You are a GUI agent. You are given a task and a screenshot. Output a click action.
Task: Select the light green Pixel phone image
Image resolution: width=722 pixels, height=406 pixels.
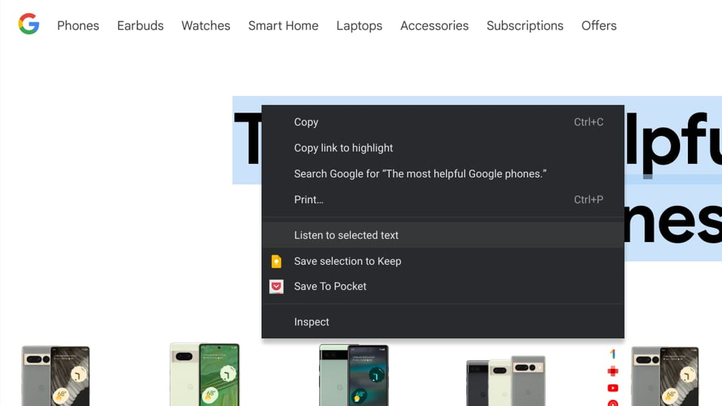click(204, 375)
